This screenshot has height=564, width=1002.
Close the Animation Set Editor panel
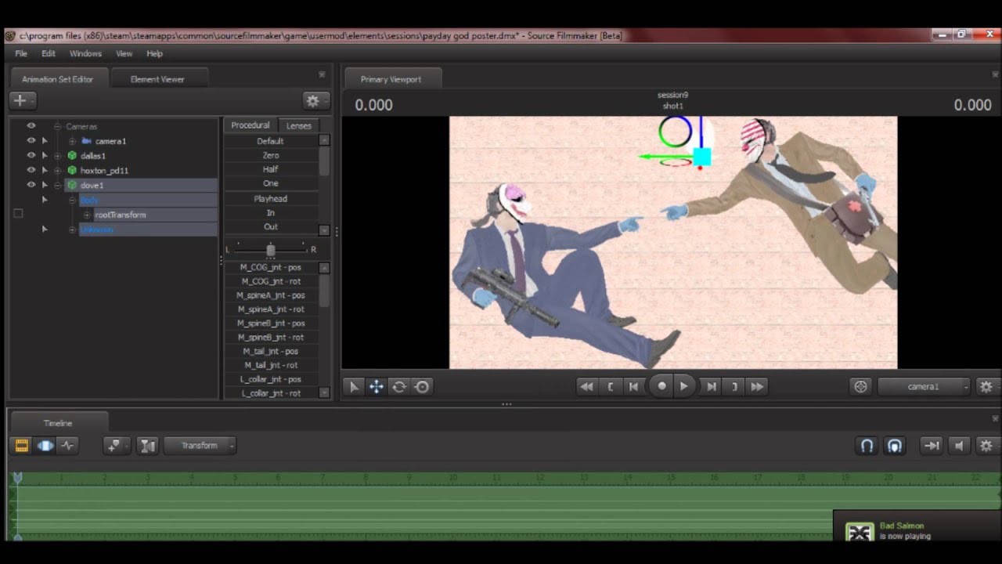[322, 75]
